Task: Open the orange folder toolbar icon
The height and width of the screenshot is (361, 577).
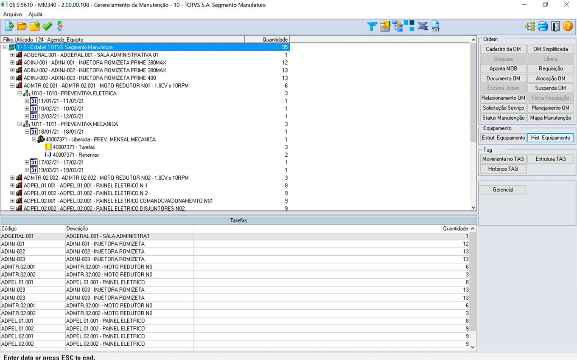Action: pyautogui.click(x=22, y=26)
